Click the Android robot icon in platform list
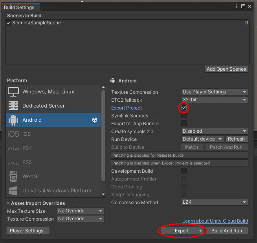This screenshot has width=257, height=243. click(13, 120)
